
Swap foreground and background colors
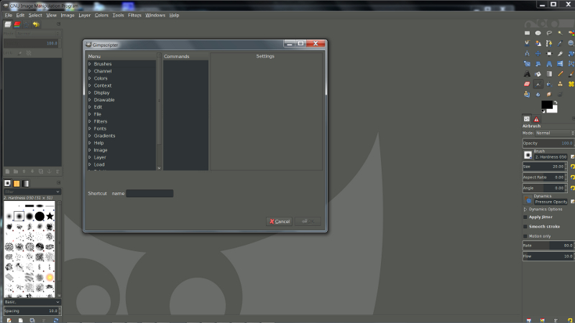[556, 102]
